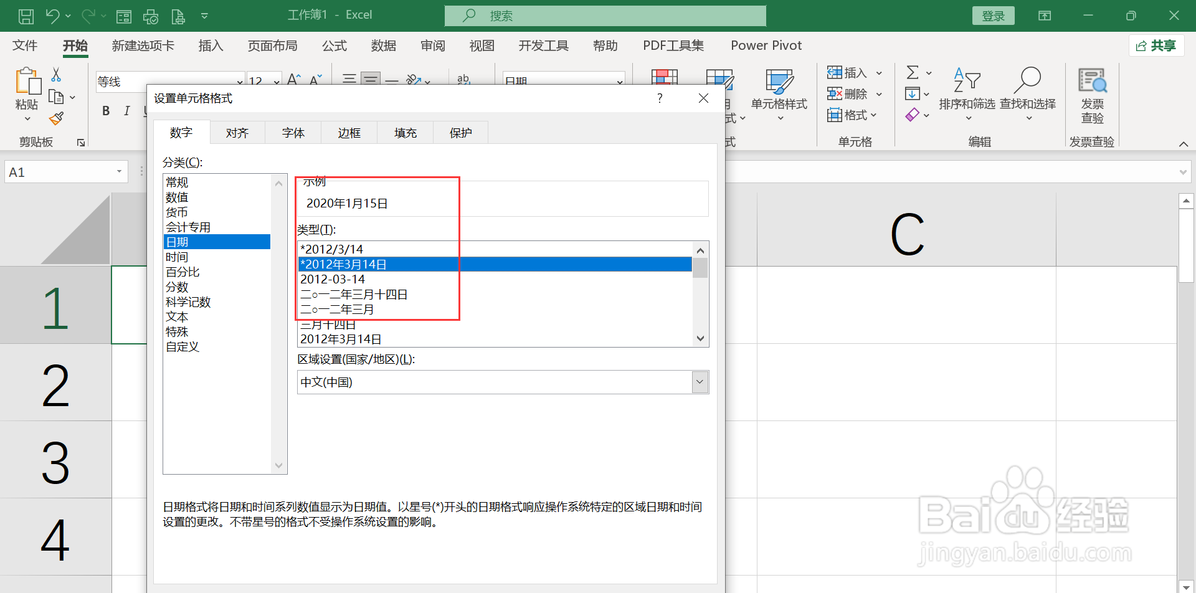Select the 常规 category
This screenshot has height=593, width=1196.
pyautogui.click(x=217, y=182)
